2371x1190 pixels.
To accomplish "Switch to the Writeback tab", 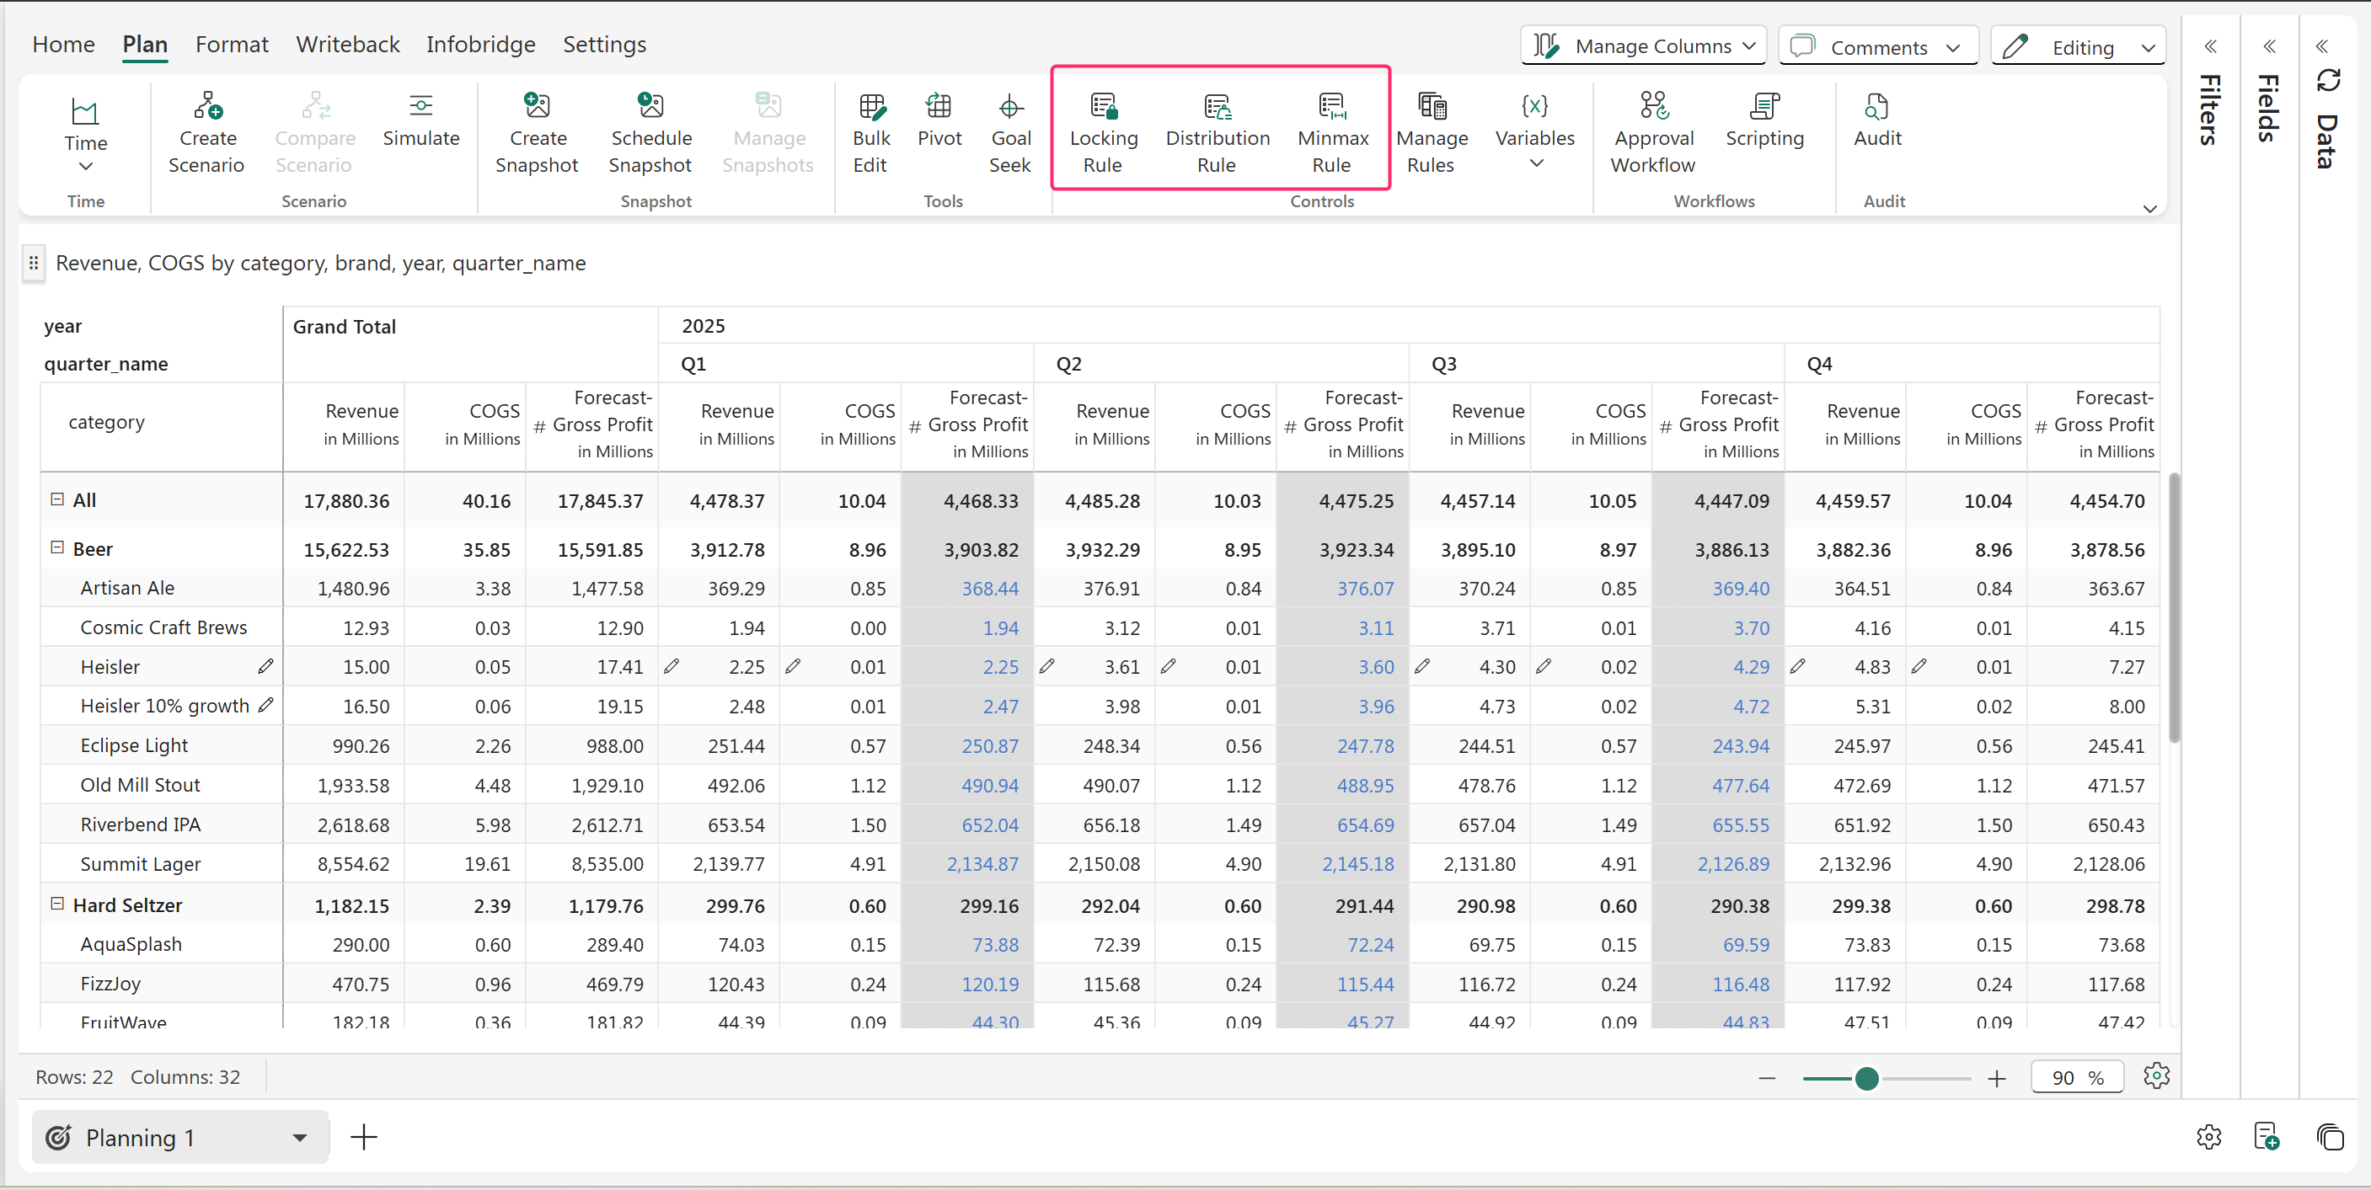I will click(x=347, y=44).
